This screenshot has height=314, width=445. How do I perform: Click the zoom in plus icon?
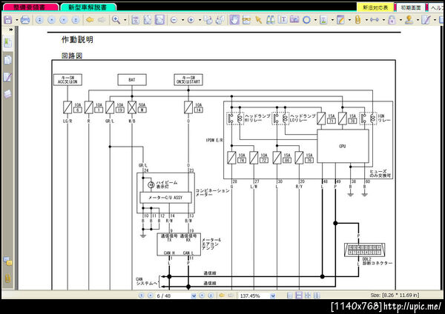(x=191, y=20)
